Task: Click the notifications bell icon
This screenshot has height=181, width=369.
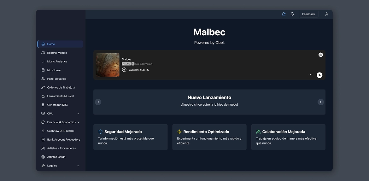Action: tap(292, 14)
